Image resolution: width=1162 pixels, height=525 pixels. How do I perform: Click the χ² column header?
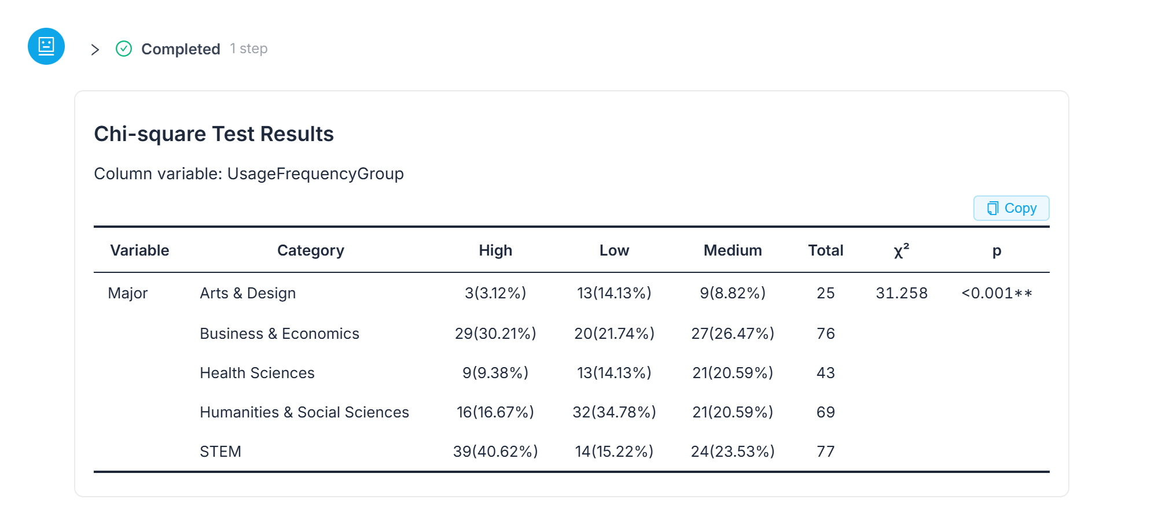pos(901,250)
